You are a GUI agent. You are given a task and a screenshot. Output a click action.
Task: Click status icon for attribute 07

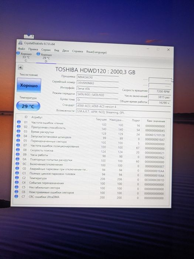18,145
